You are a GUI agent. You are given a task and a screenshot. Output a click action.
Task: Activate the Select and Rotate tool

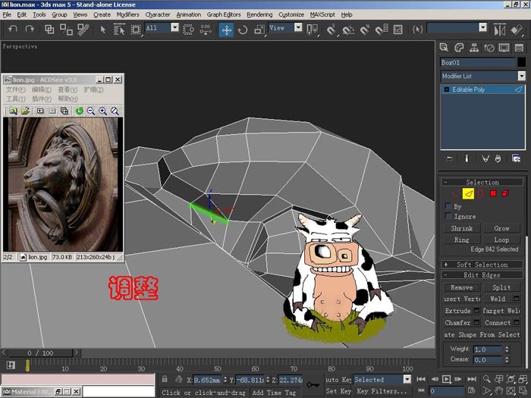(243, 30)
